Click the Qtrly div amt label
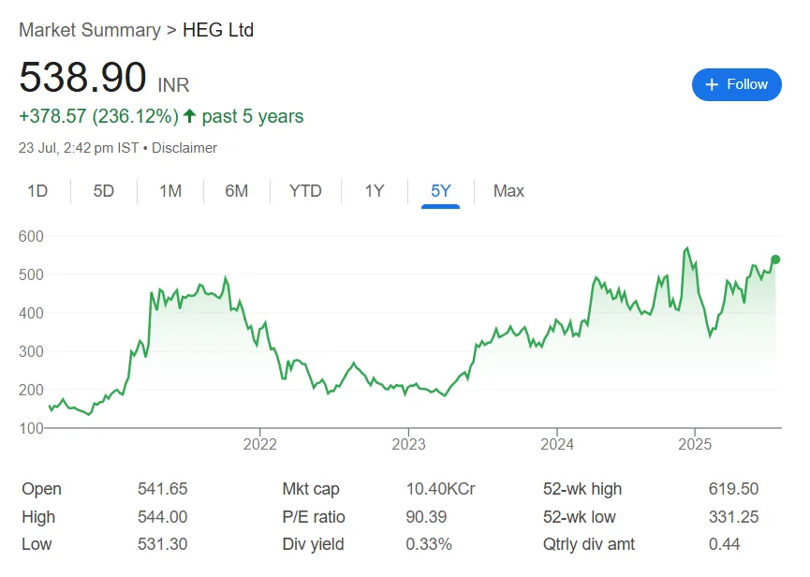 pyautogui.click(x=589, y=544)
